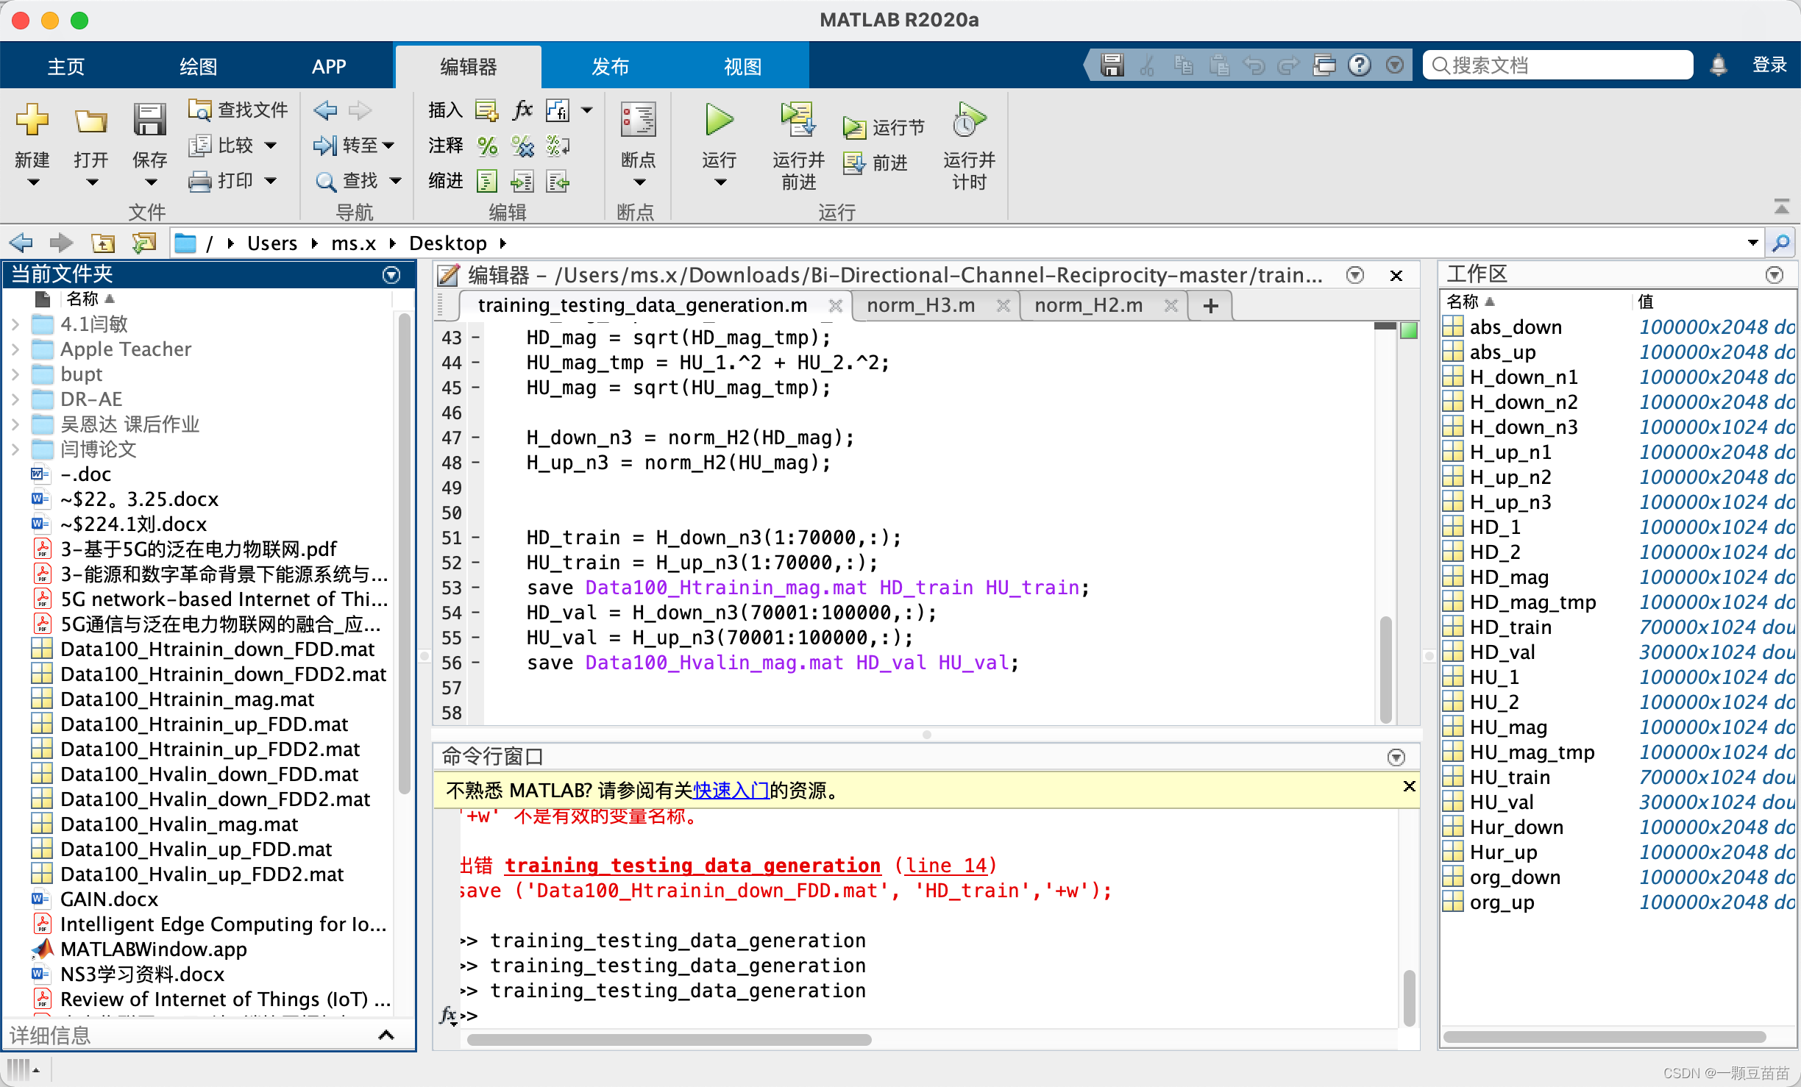This screenshot has width=1801, height=1087.
Task: Click the Find Files (查找文件) button
Action: pyautogui.click(x=238, y=110)
